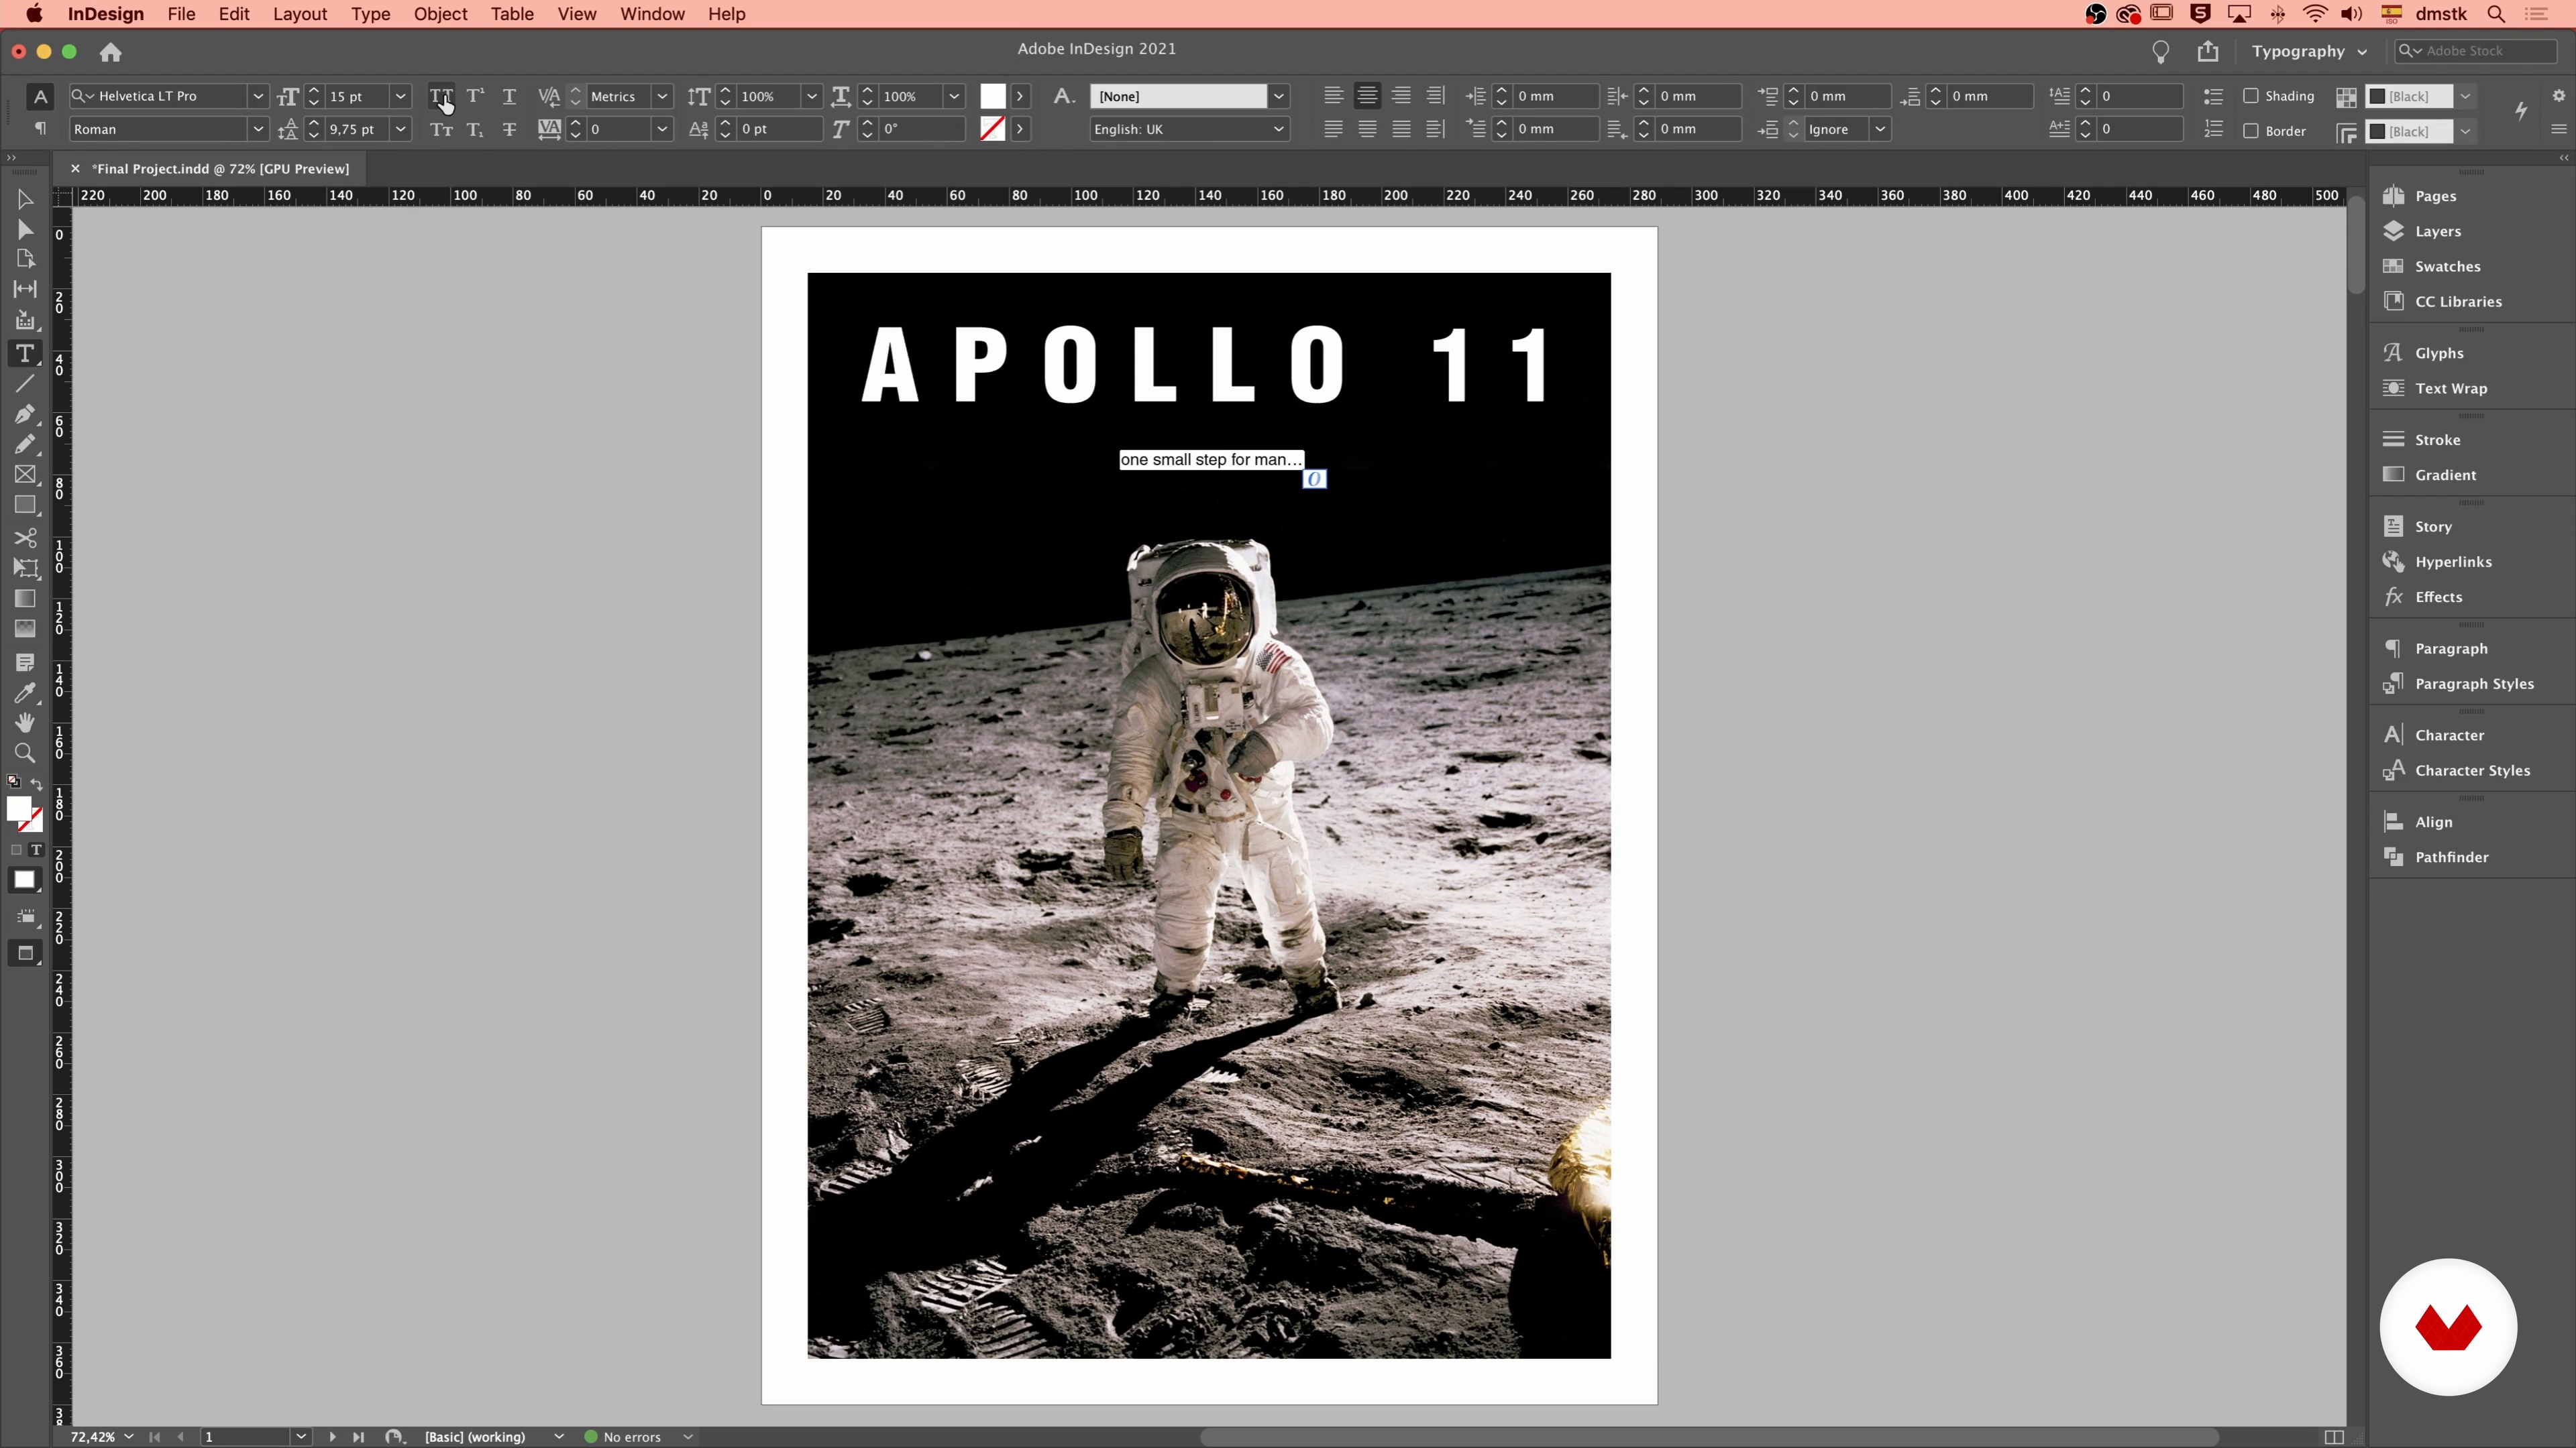Select the Content Collector tool
Viewport: 2576px width, 1448px height.
25,321
